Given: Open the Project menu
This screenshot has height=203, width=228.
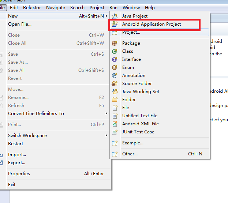Looking at the screenshot, I should pos(97,8).
